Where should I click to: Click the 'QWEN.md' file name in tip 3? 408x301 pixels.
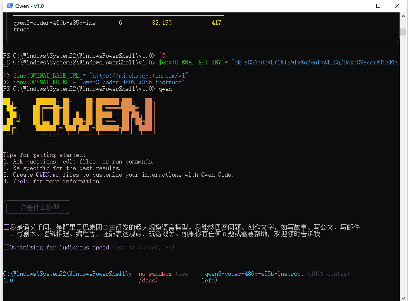47,175
